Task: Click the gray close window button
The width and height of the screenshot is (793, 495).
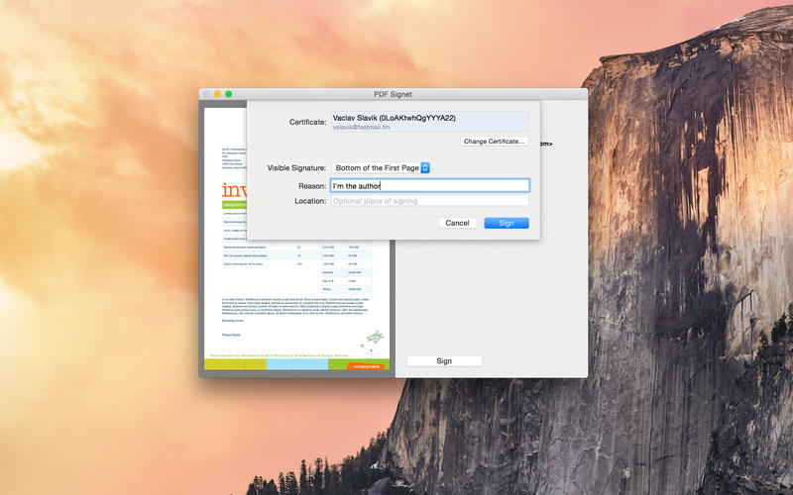Action: (206, 94)
